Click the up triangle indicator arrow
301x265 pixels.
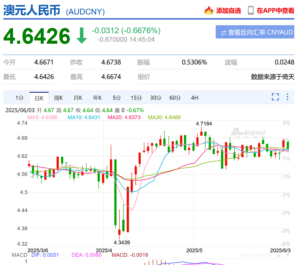pyautogui.click(x=278, y=255)
